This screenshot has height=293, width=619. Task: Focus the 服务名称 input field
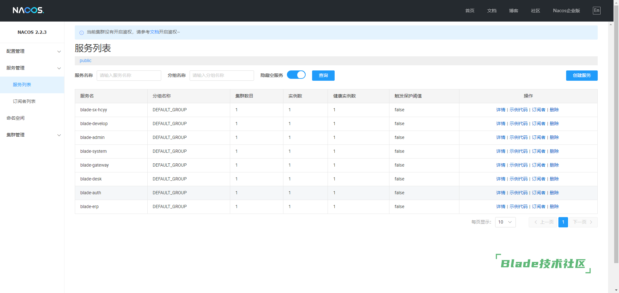pyautogui.click(x=129, y=76)
